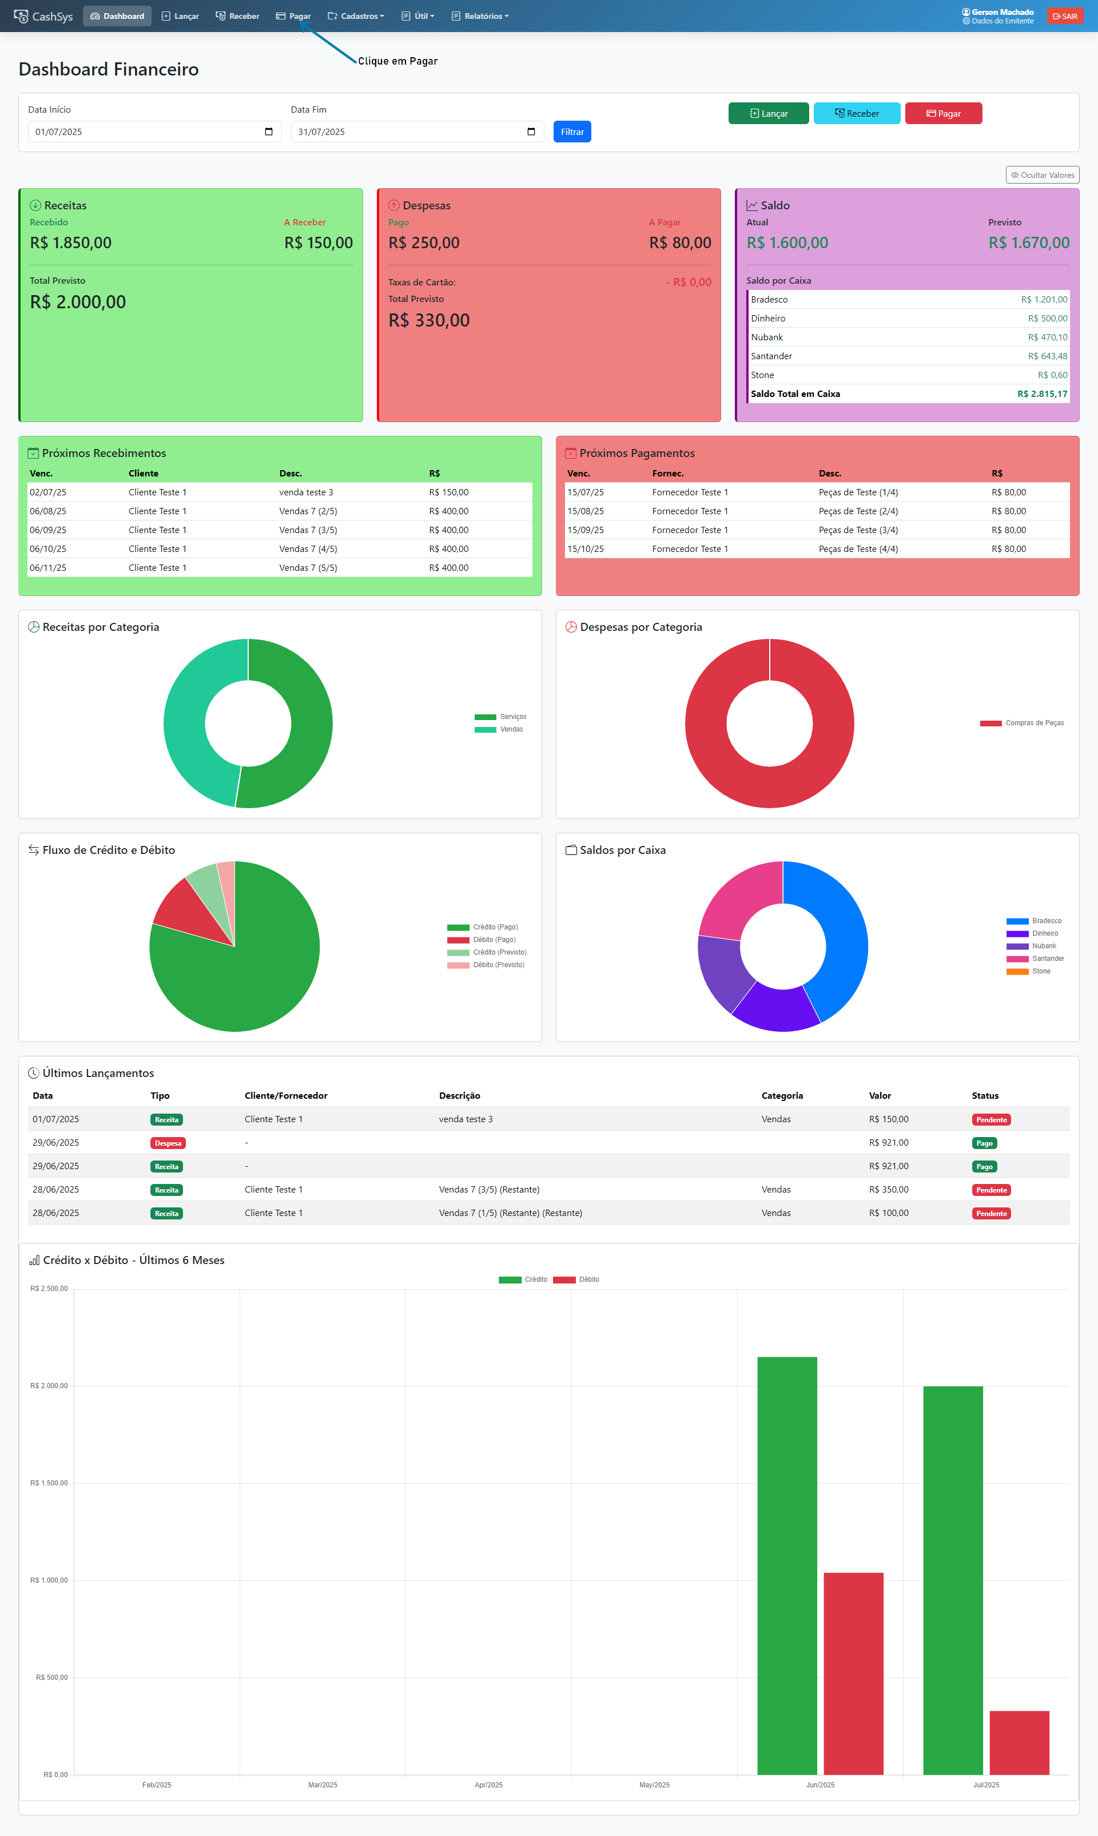Go to Receber in top navigation
The width and height of the screenshot is (1098, 1836).
[x=237, y=15]
